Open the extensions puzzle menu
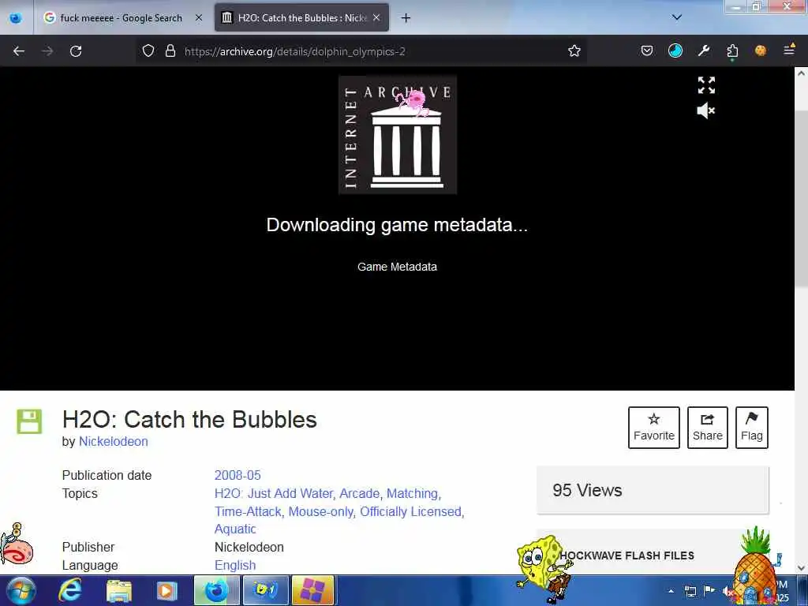Screen dimensions: 808x606 (x=731, y=51)
